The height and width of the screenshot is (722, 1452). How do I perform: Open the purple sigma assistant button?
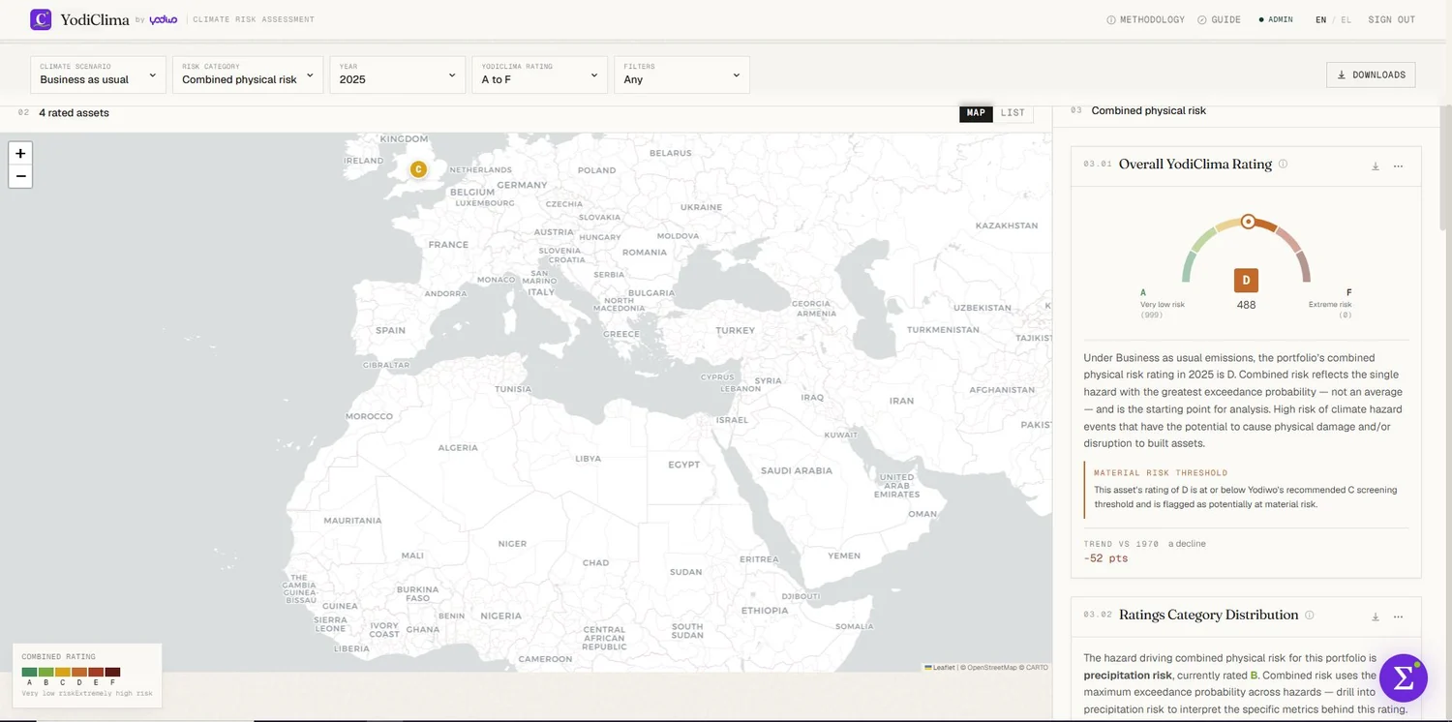[1403, 677]
